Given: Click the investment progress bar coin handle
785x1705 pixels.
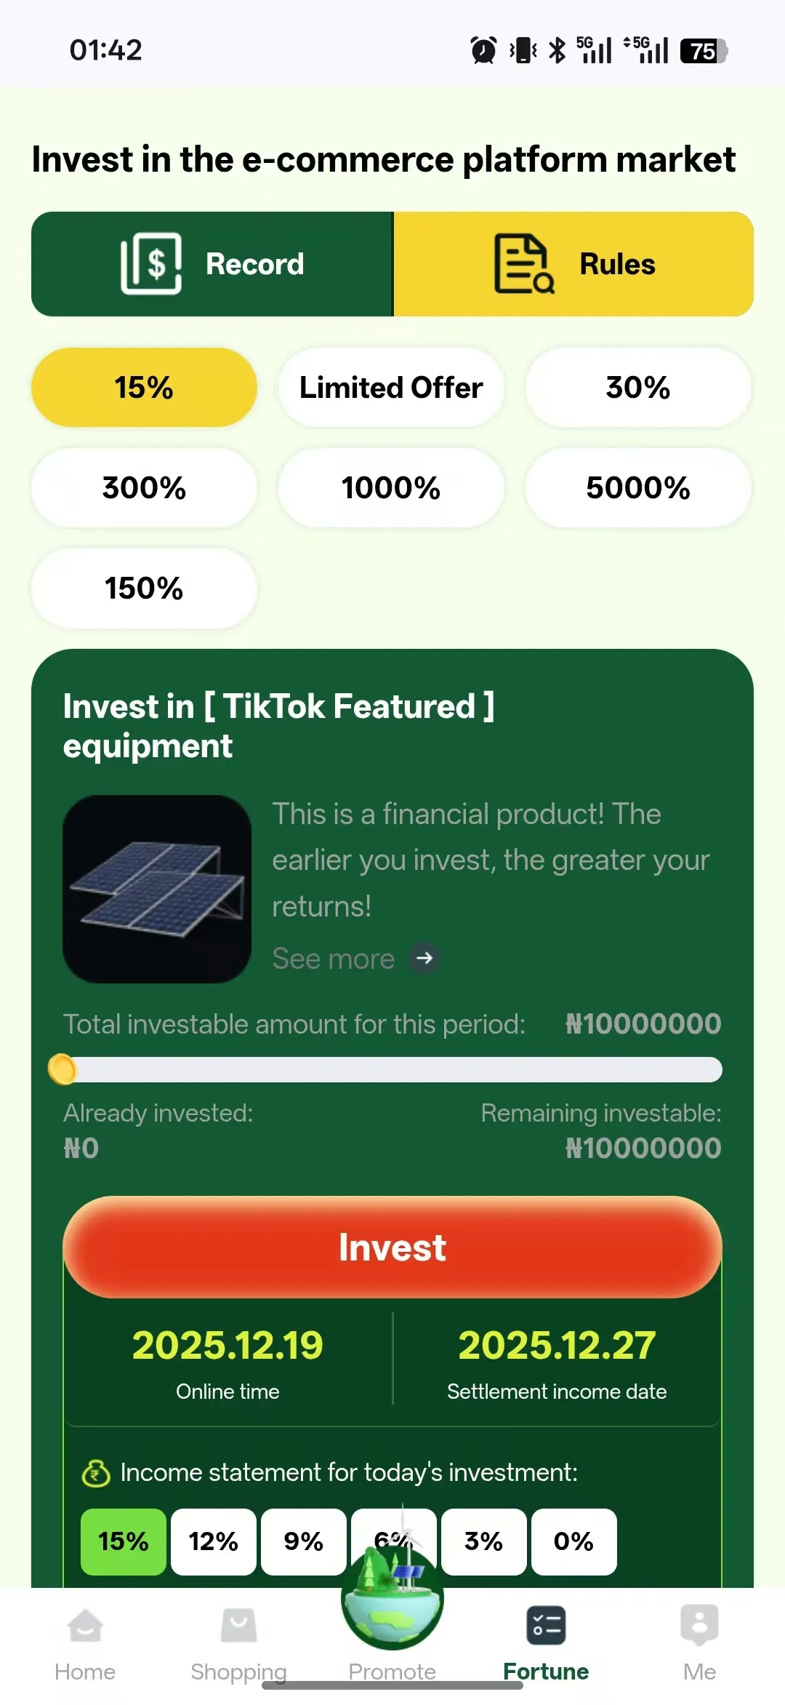Looking at the screenshot, I should pos(63,1069).
